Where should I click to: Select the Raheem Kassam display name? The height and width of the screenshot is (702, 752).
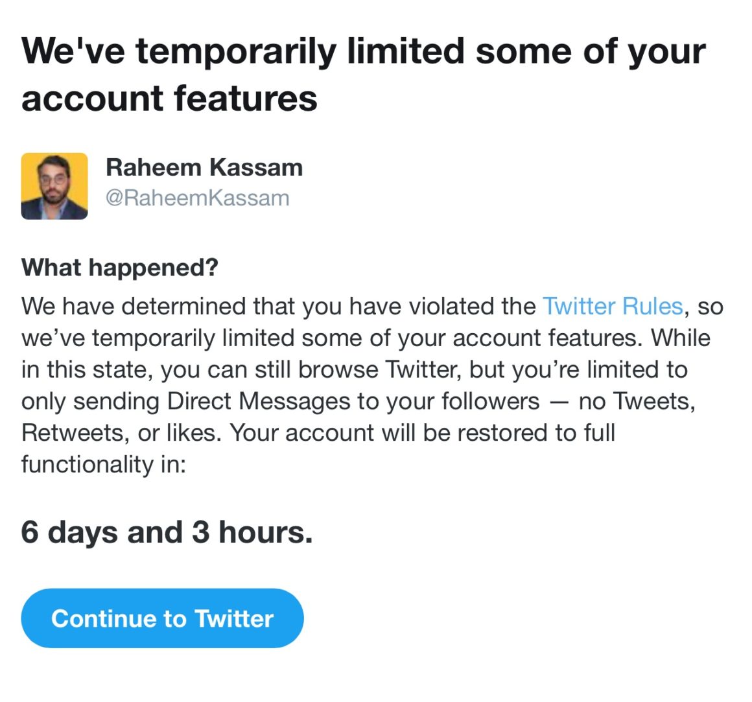tap(204, 167)
